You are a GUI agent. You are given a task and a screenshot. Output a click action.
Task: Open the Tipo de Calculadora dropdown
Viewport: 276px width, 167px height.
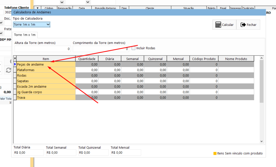[32, 25]
